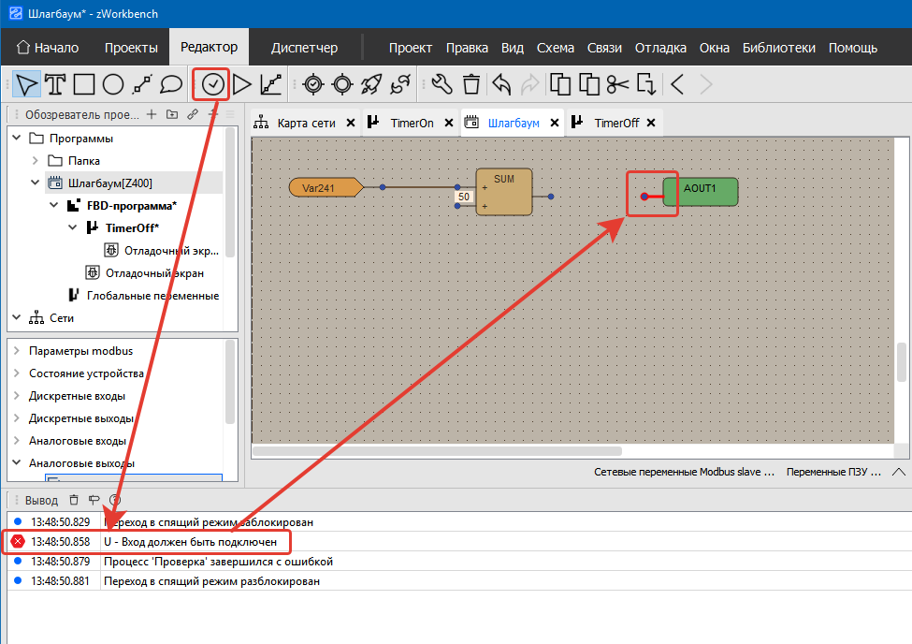
Task: Click the wrench settings icon
Action: tap(442, 84)
